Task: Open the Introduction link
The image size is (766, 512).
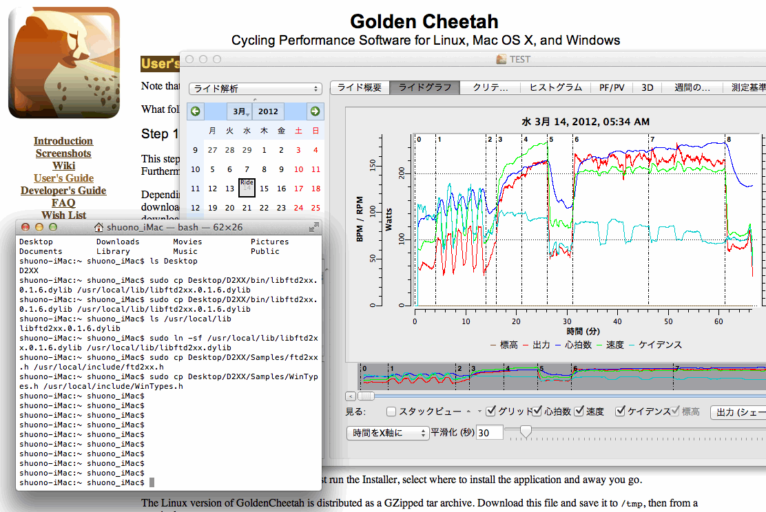Action: tap(63, 141)
